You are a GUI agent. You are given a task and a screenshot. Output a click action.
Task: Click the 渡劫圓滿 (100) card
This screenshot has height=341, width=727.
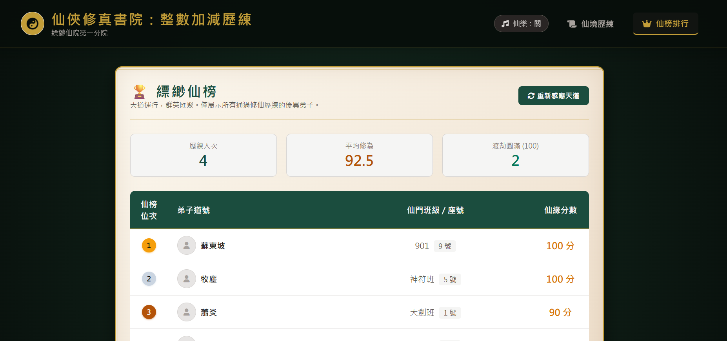(x=516, y=155)
